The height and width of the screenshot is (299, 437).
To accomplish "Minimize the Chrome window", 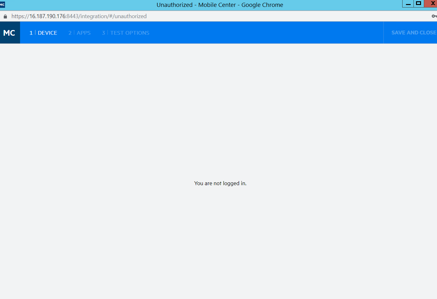I will (x=408, y=4).
